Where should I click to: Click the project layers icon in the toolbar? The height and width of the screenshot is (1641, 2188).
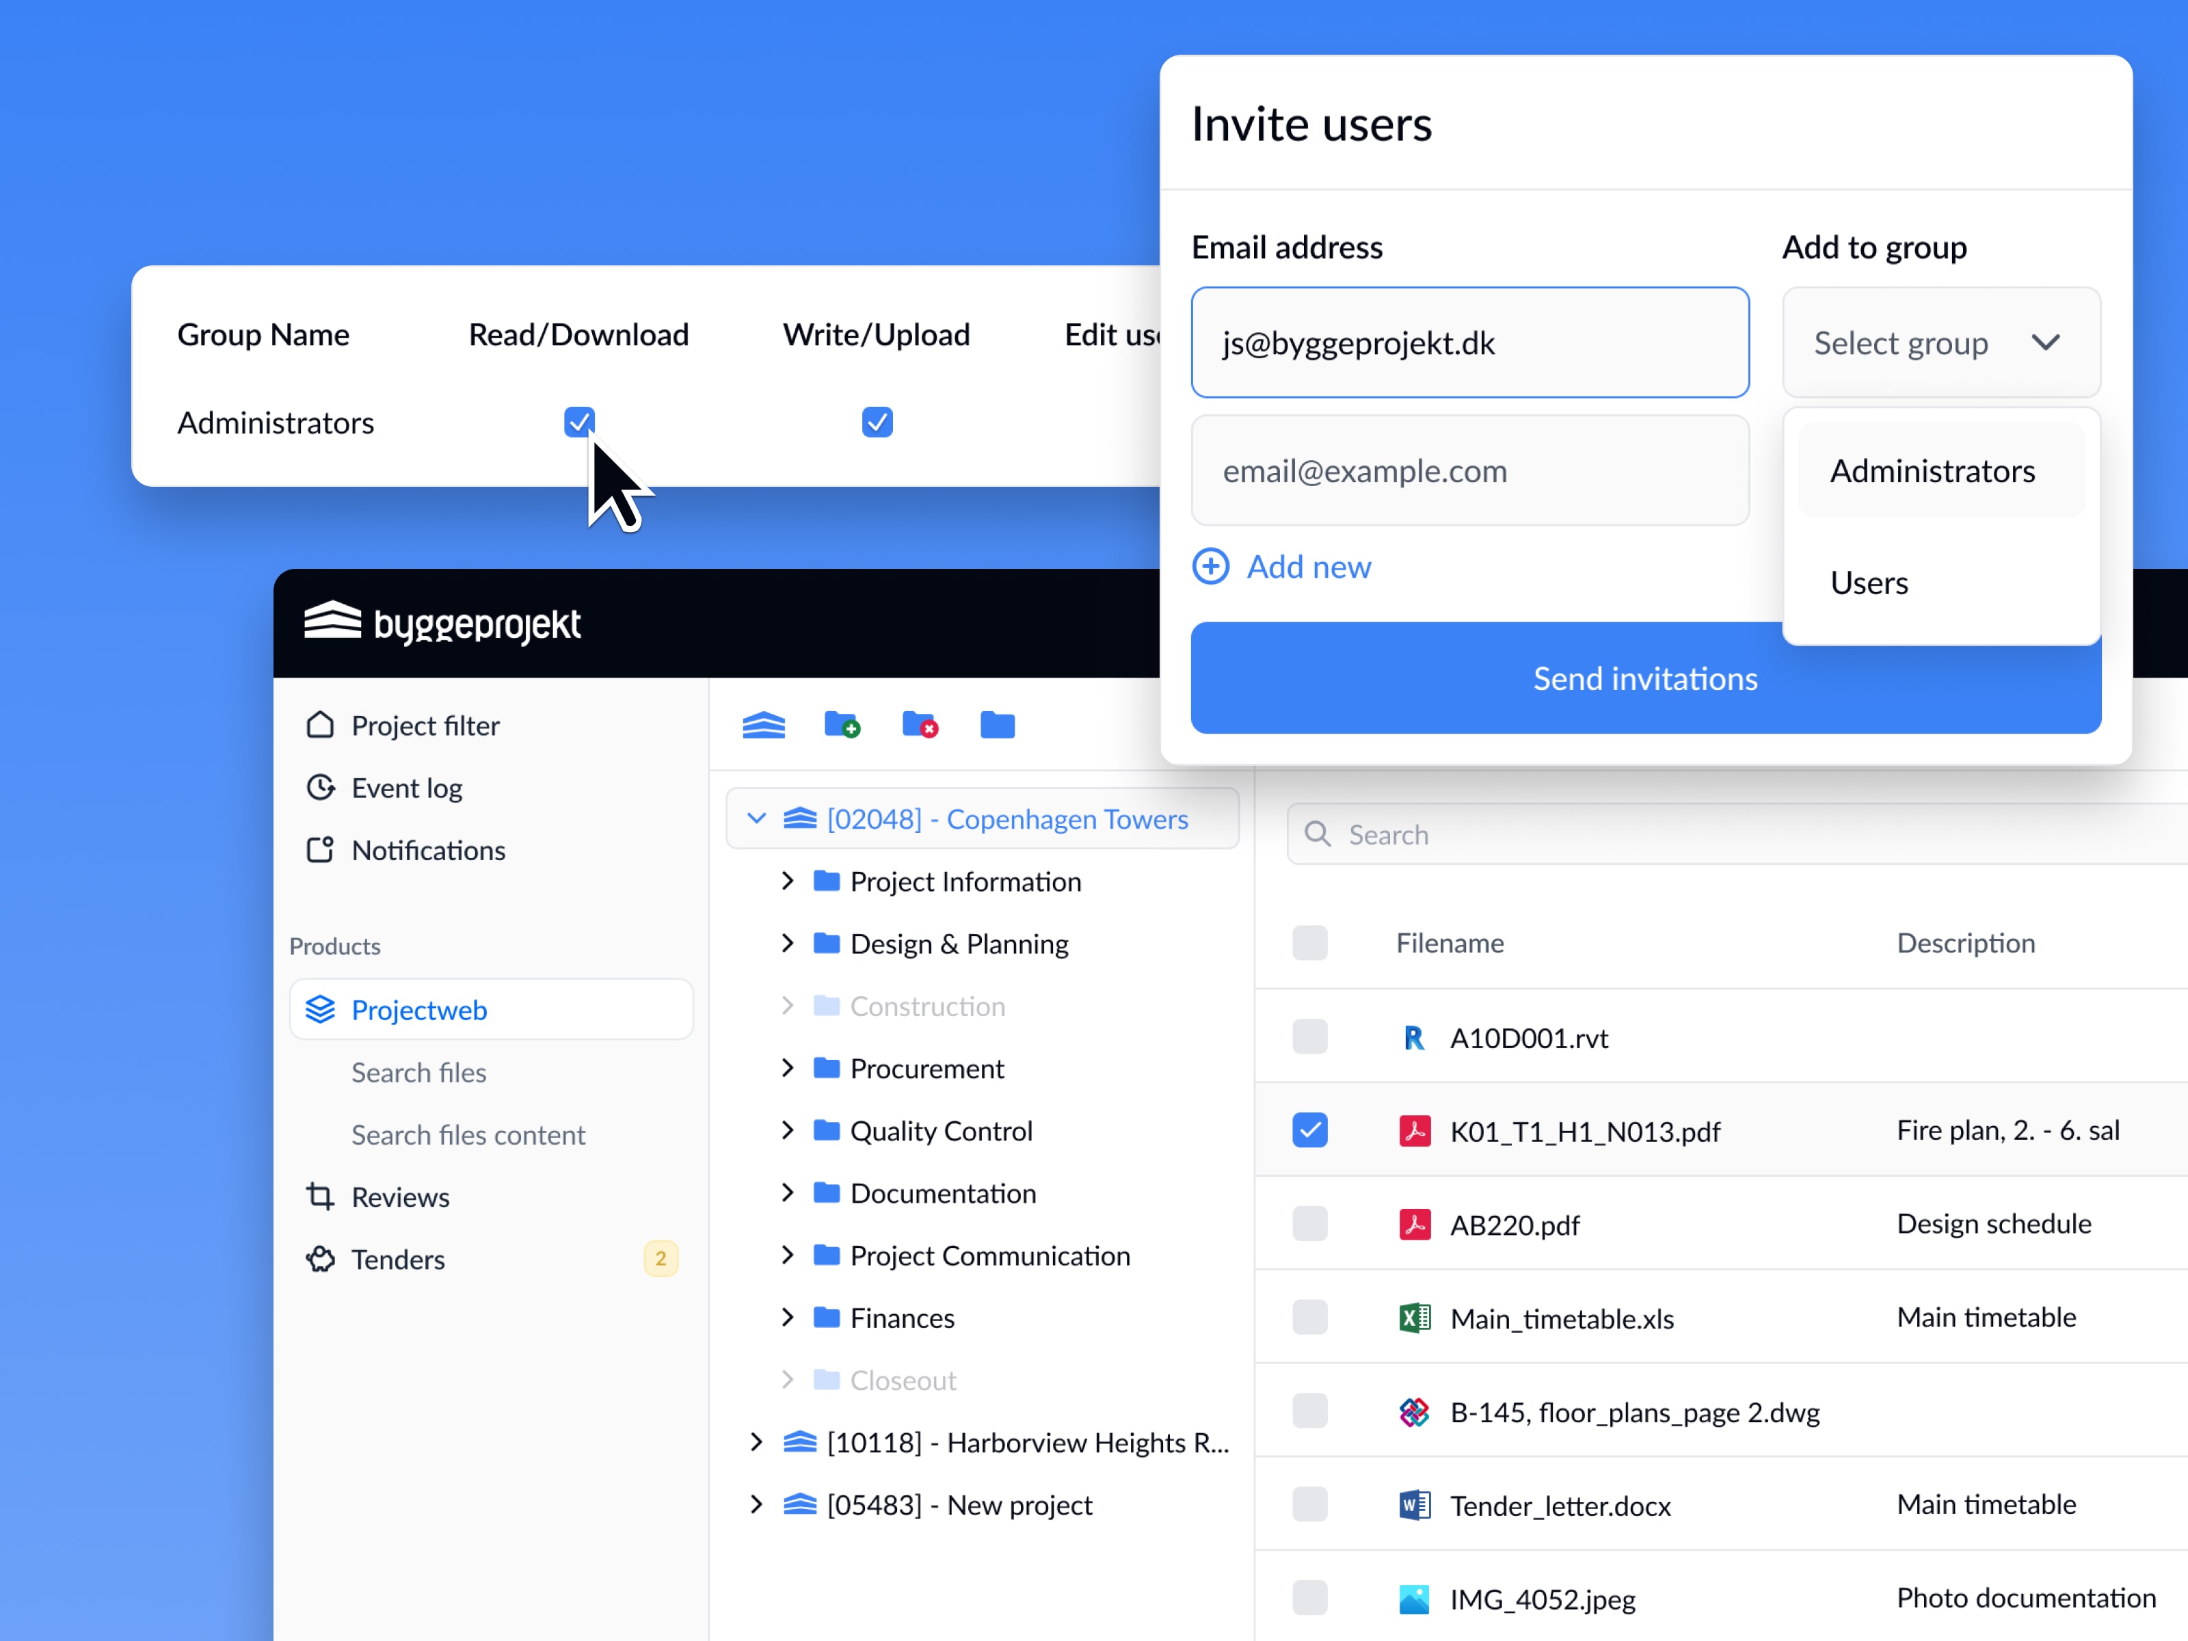pyautogui.click(x=762, y=725)
